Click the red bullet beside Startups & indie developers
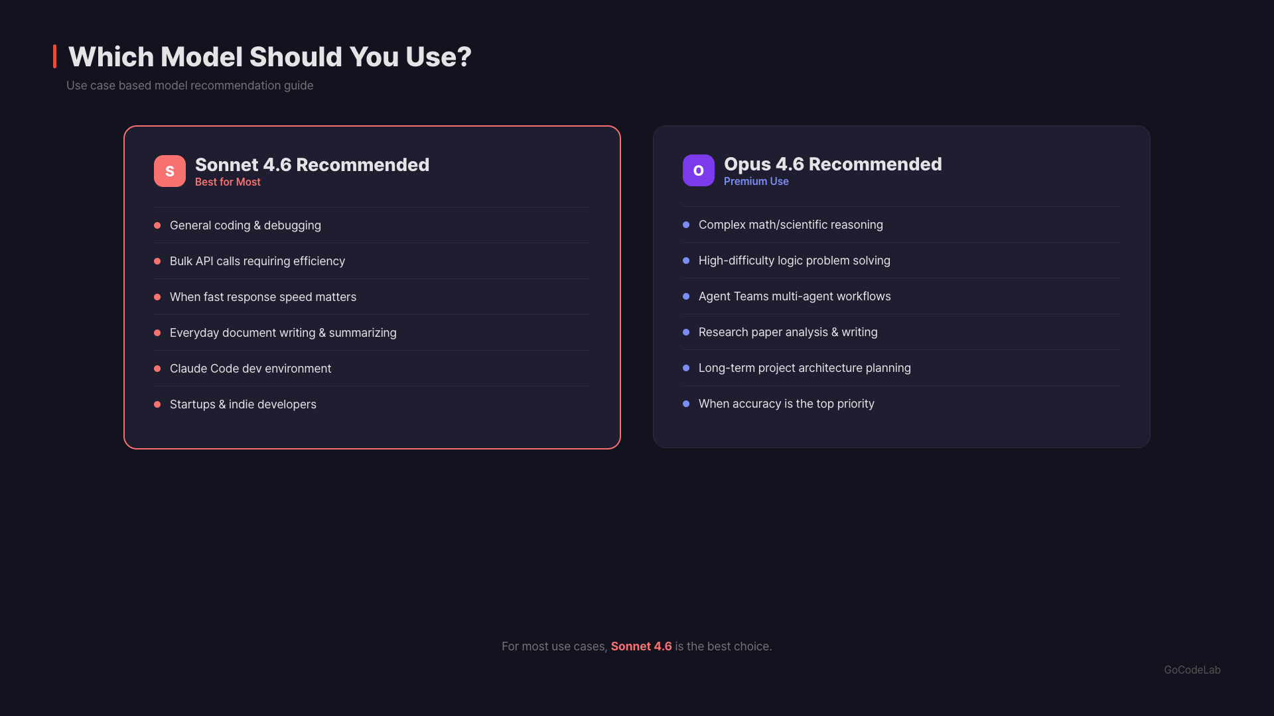The height and width of the screenshot is (716, 1274). tap(157, 404)
